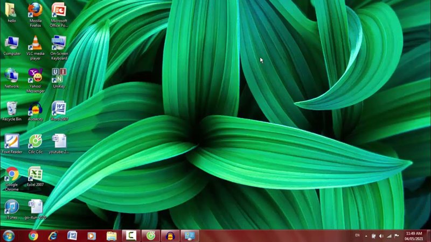Switch to the monitor display taskbar button

(x=190, y=236)
